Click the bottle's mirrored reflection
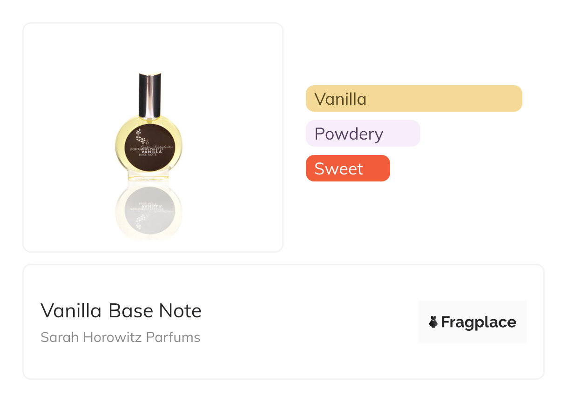Image resolution: width=567 pixels, height=402 pixels. 149,210
